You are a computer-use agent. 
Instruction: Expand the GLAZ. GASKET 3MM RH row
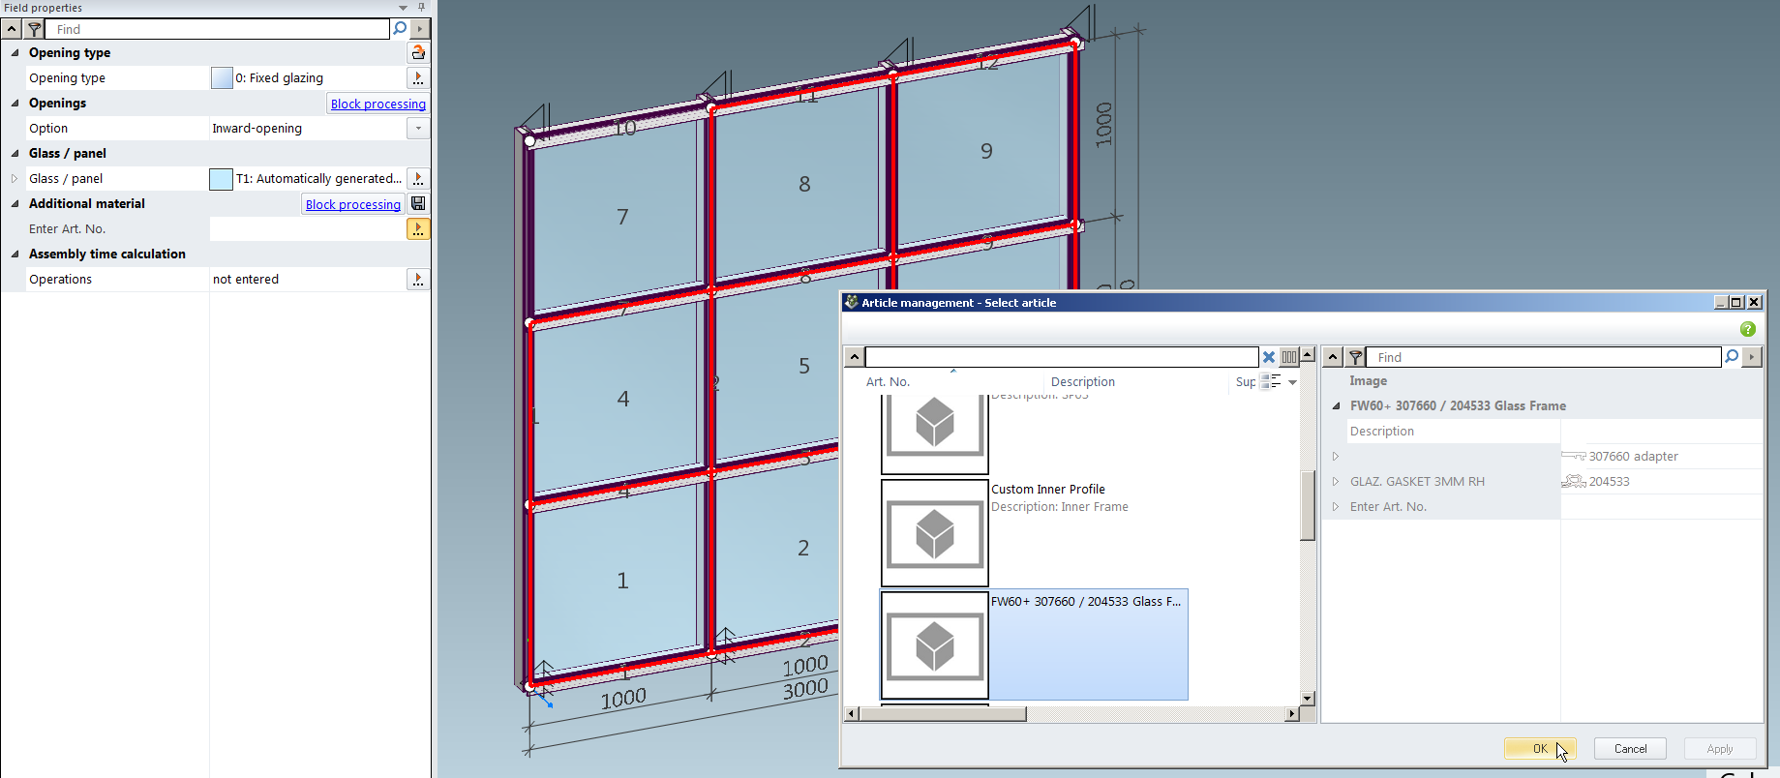pyautogui.click(x=1336, y=481)
